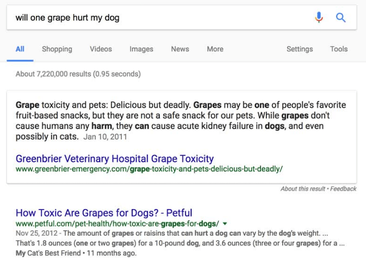Image resolution: width=366 pixels, height=267 pixels.
Task: Click into the search query box
Action: 154,18
